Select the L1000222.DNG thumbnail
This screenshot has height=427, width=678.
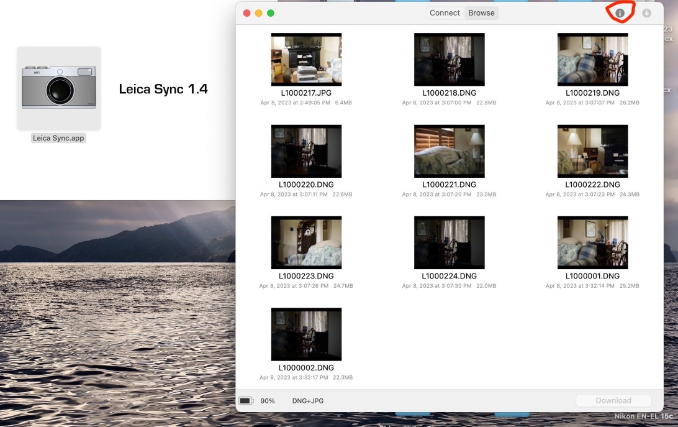(592, 151)
